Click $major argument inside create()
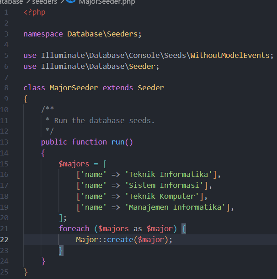277x279 pixels. tap(151, 240)
